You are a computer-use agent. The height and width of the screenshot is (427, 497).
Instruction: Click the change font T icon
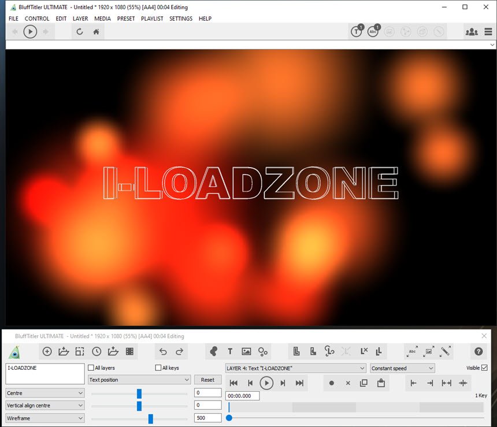(230, 351)
